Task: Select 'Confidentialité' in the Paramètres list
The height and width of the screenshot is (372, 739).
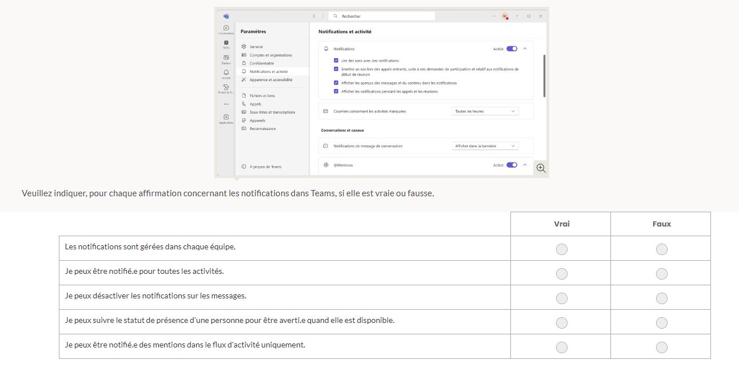Action: [x=261, y=63]
